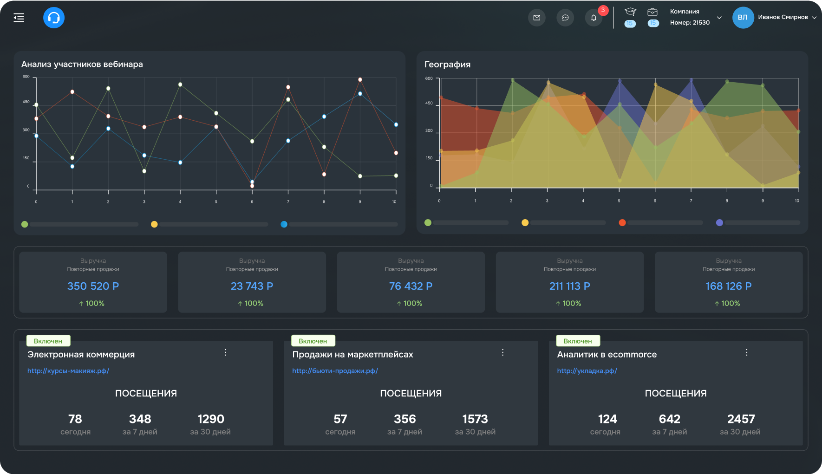
Task: Click the graduation cap courses icon
Action: [x=630, y=13]
